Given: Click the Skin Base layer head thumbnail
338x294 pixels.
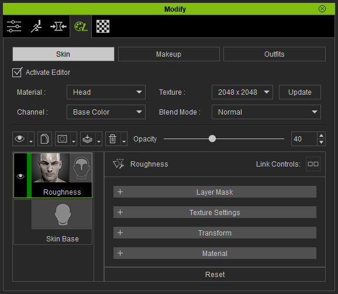Looking at the screenshot, I should (62, 215).
